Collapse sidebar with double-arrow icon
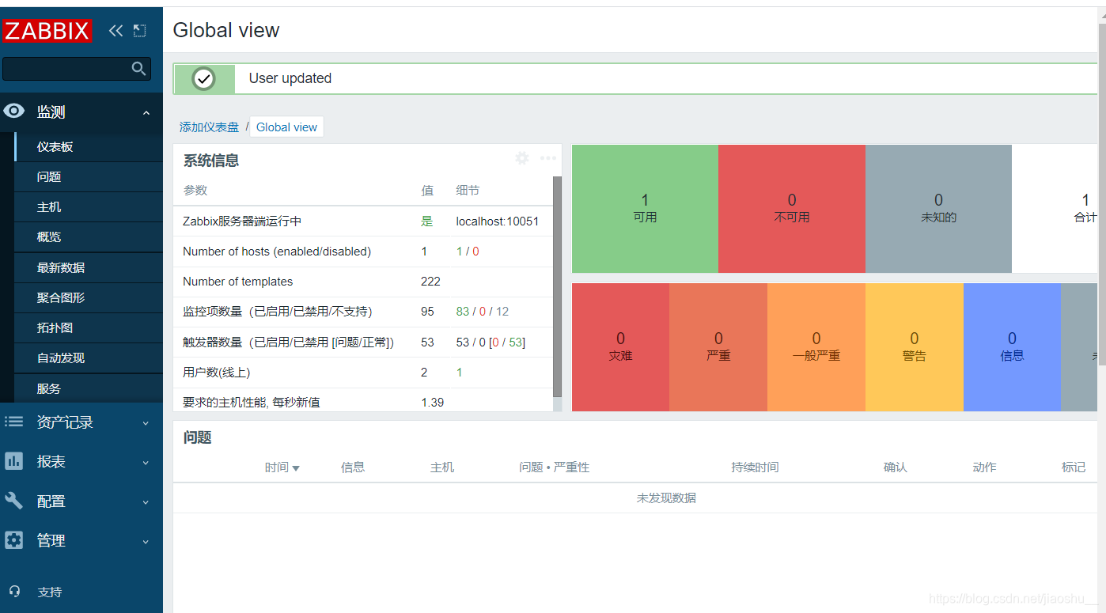 [x=116, y=30]
